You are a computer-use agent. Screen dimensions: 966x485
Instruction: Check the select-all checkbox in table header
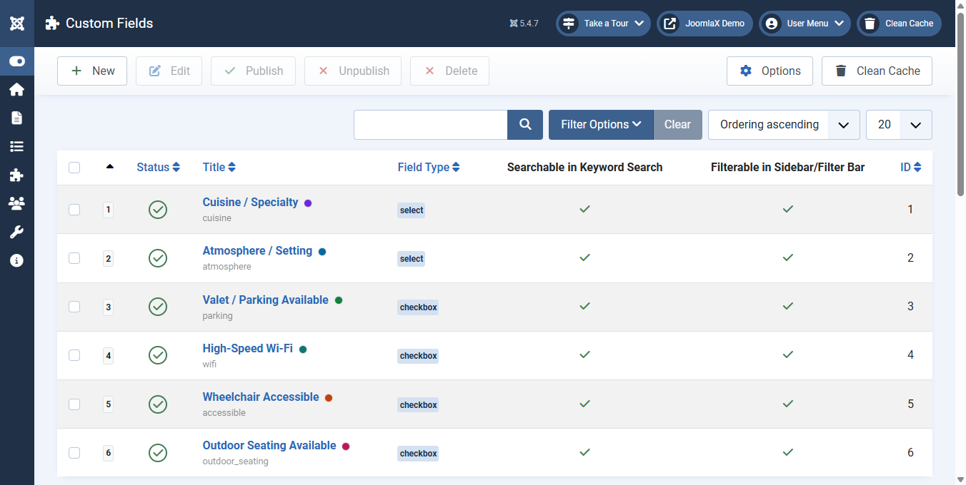tap(74, 168)
